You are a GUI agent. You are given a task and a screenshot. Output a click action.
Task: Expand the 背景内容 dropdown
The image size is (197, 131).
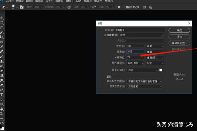tap(142, 70)
